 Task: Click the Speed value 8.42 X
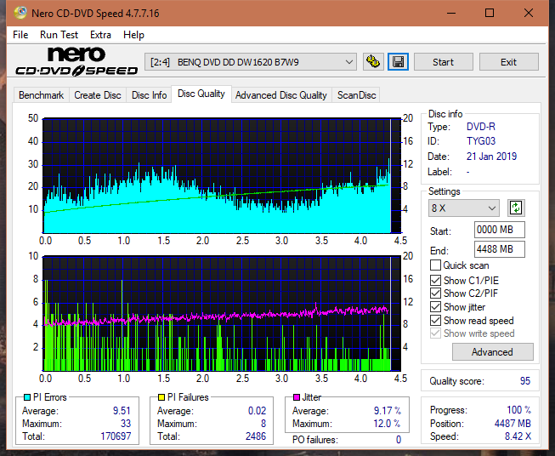click(x=518, y=436)
